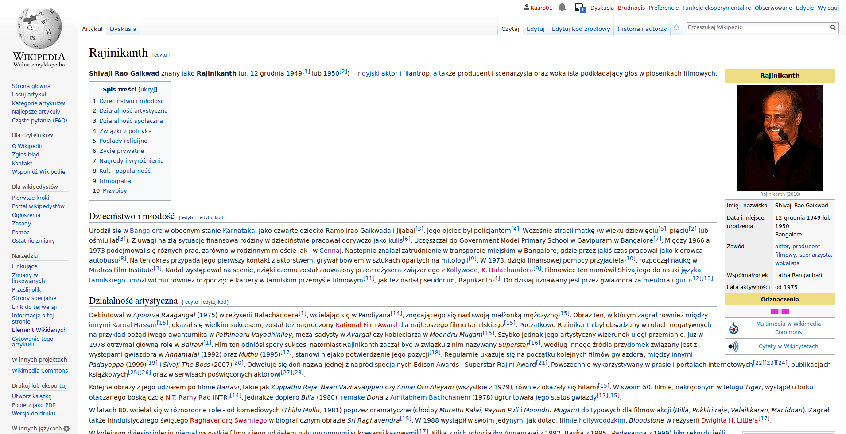The height and width of the screenshot is (434, 846).
Task: Switch to the Dyskusja tab
Action: tap(123, 29)
